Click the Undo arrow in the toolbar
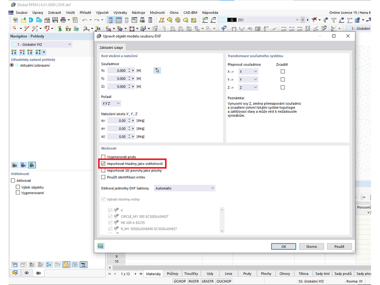The width and height of the screenshot is (380, 285). tap(84, 20)
